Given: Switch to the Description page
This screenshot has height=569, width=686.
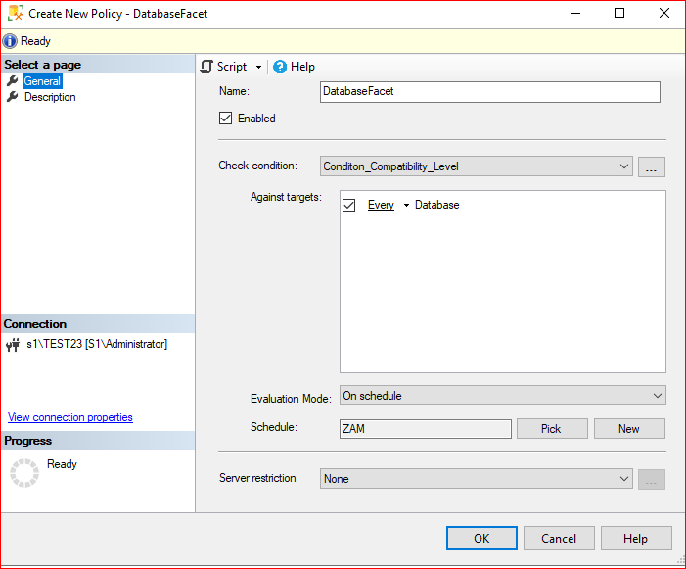Looking at the screenshot, I should (x=50, y=97).
